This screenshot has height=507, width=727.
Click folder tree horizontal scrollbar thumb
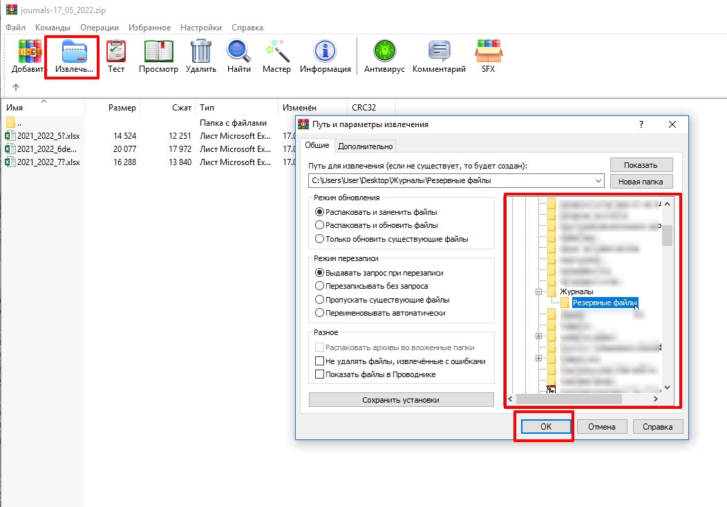(569, 399)
